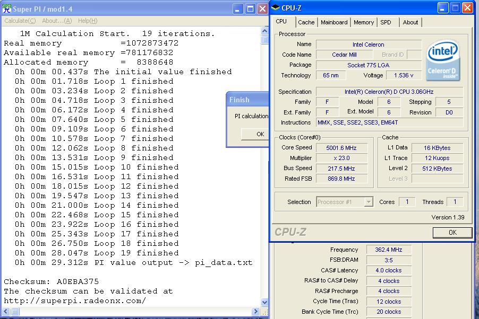The height and width of the screenshot is (319, 479).
Task: Click the Specification field Celeron D 3.06GHz
Action: pyautogui.click(x=389, y=92)
